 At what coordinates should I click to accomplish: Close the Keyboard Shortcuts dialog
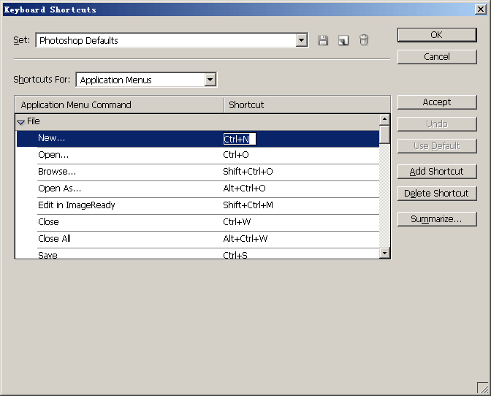pyautogui.click(x=481, y=9)
